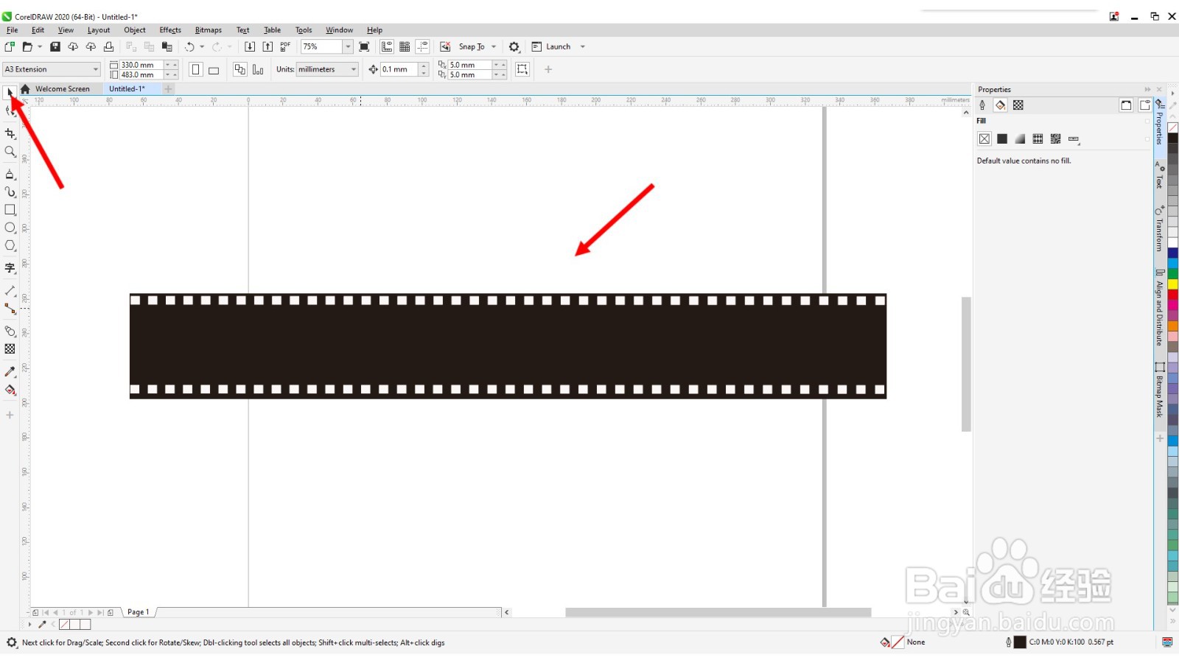1179x663 pixels.
Task: Select No fill type in Properties
Action: [984, 138]
